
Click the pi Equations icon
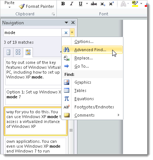point(67,99)
